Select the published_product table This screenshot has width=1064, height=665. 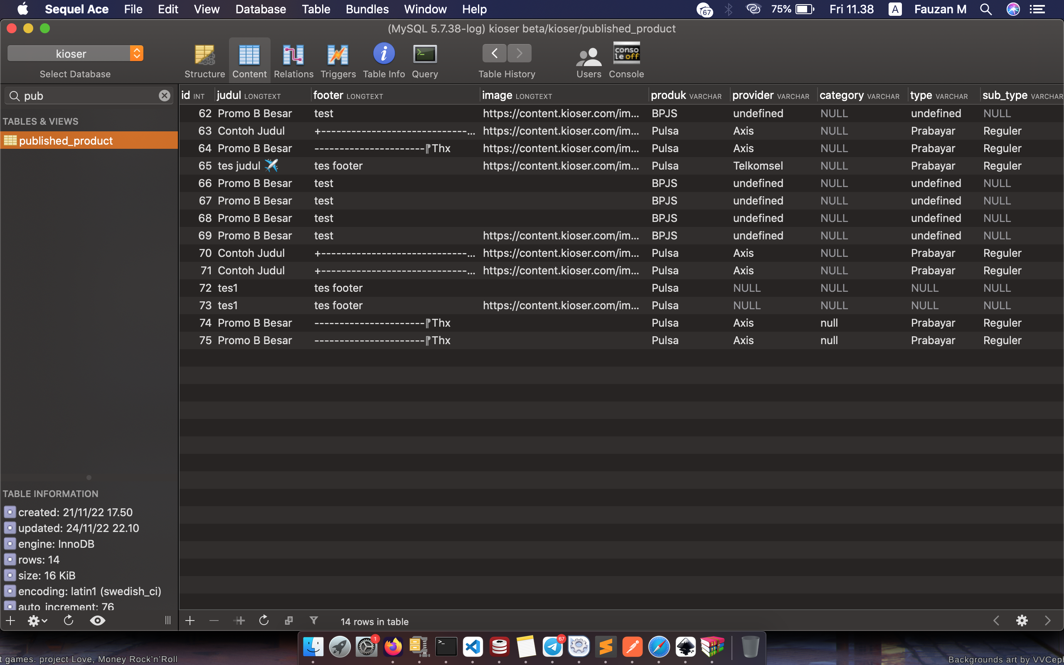point(89,140)
